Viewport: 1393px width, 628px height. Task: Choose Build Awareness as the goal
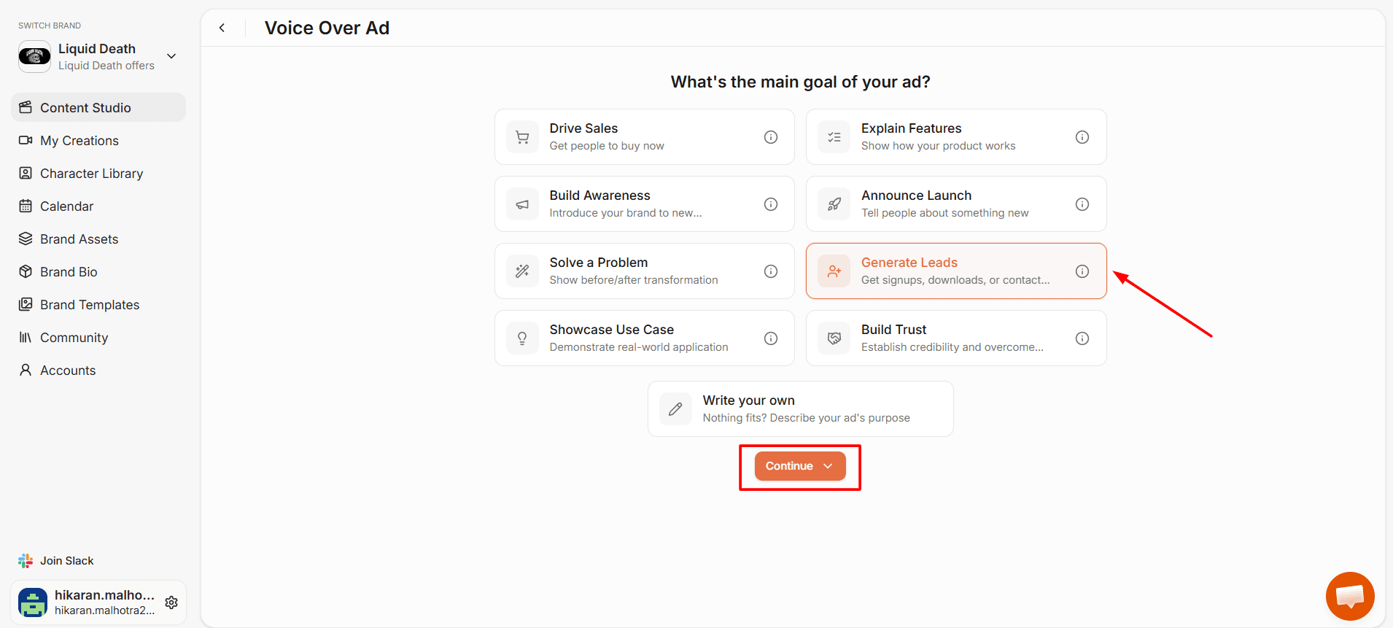coord(644,203)
